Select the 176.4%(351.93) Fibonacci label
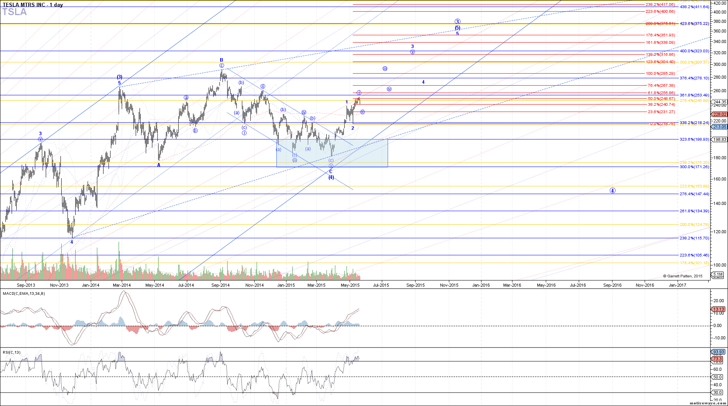The image size is (728, 406). (x=660, y=35)
